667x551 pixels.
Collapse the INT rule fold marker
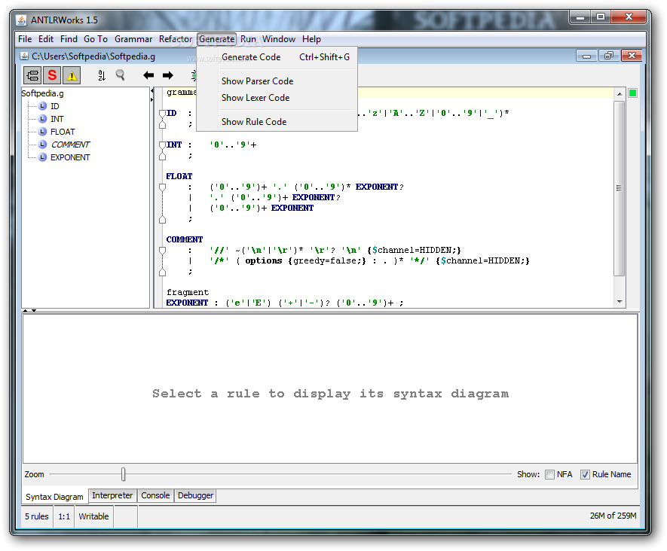(x=162, y=145)
